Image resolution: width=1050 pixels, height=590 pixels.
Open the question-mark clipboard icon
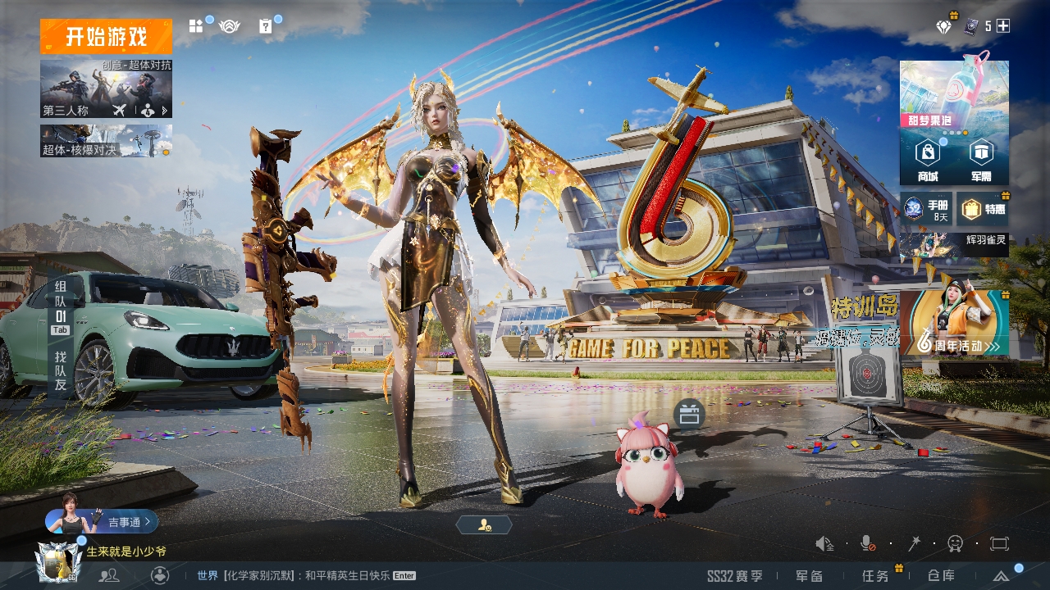pos(265,26)
